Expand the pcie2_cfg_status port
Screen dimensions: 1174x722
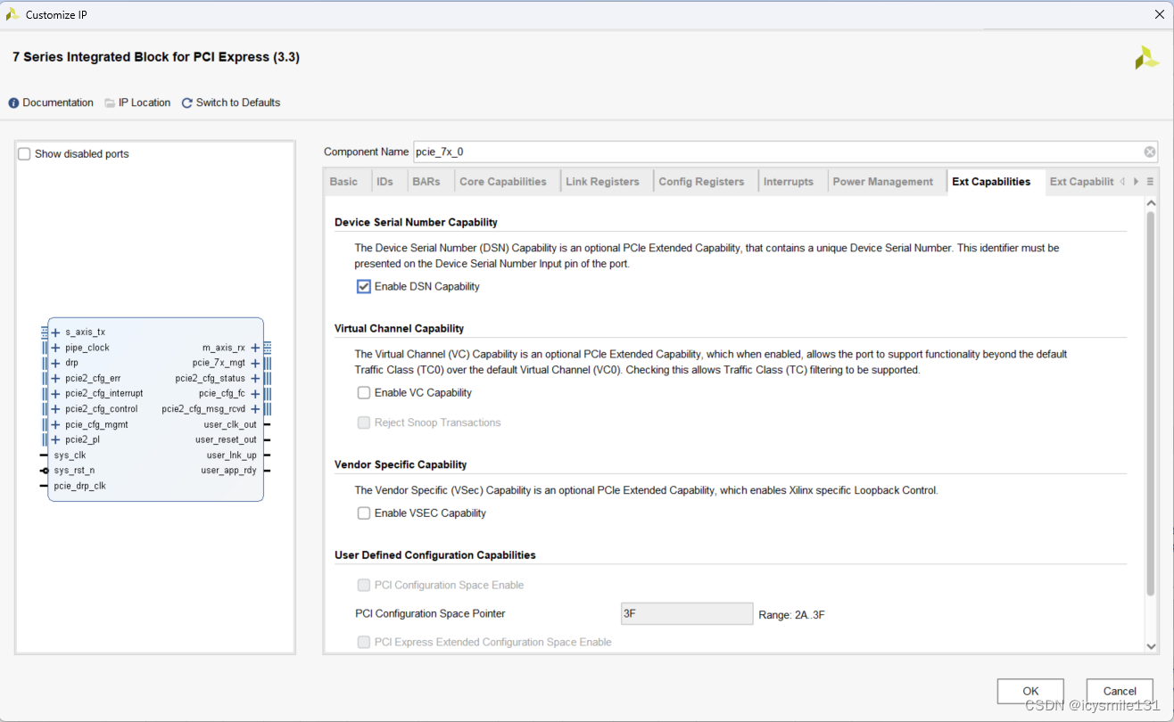pos(255,379)
